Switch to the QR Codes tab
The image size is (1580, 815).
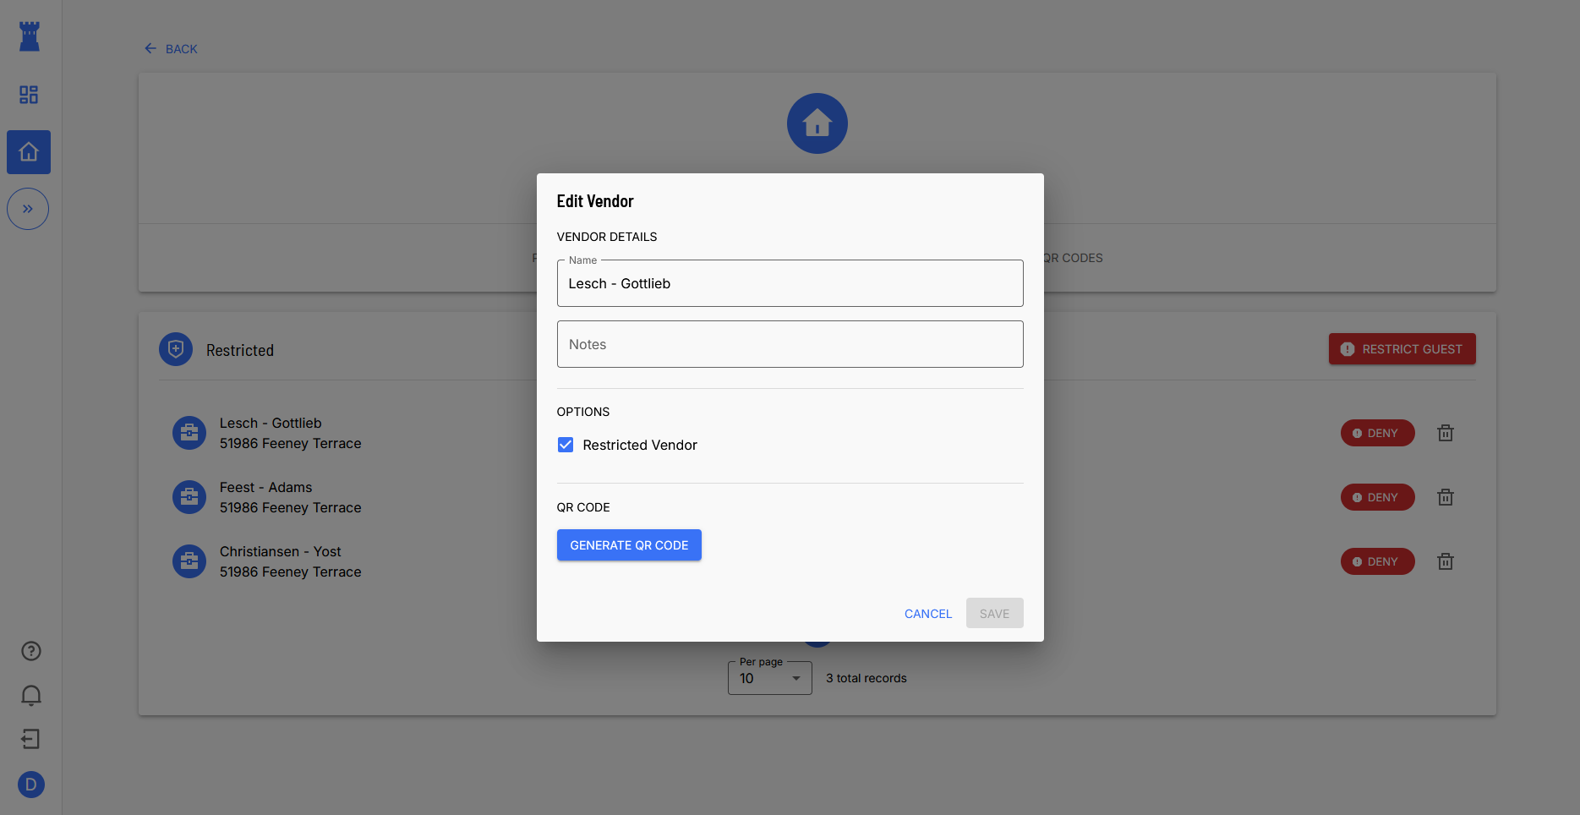click(x=1072, y=258)
